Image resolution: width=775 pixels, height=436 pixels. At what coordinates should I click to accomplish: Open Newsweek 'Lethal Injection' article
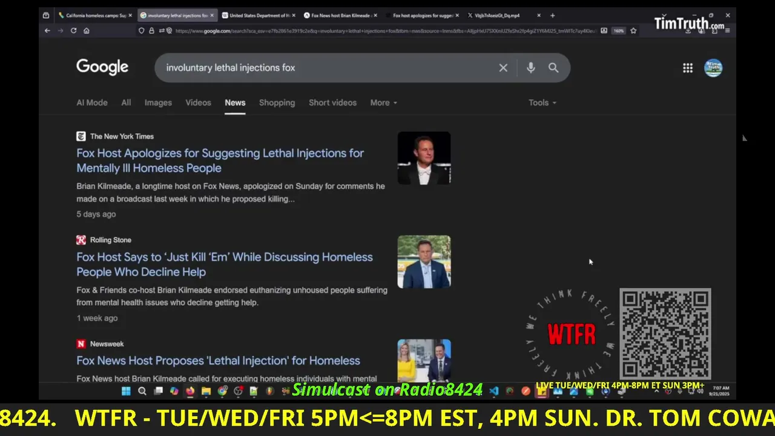(x=218, y=360)
